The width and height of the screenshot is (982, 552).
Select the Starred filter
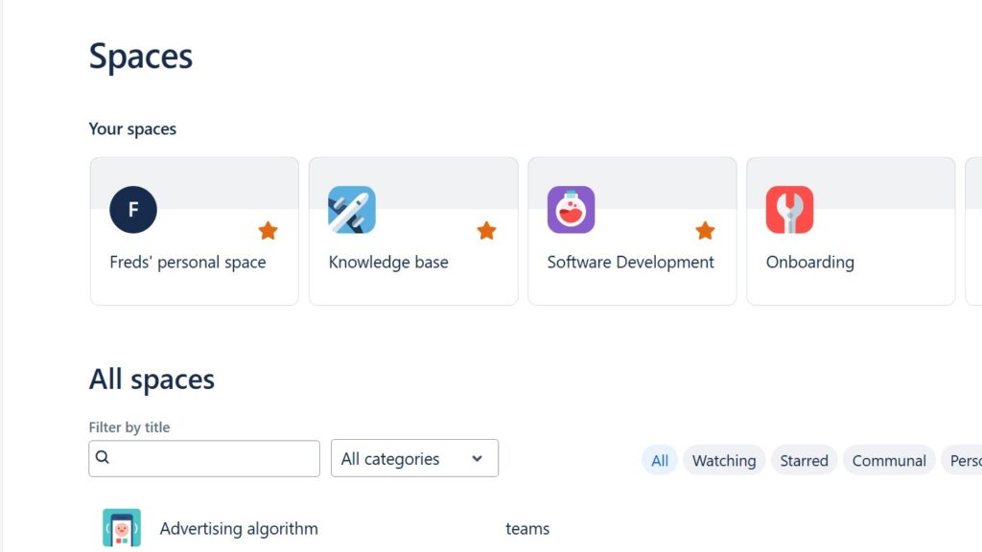(804, 460)
